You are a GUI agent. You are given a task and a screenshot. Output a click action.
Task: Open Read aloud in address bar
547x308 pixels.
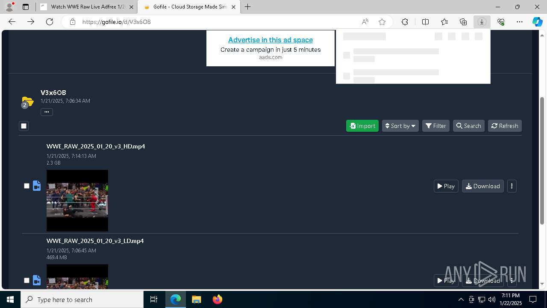[x=365, y=22]
